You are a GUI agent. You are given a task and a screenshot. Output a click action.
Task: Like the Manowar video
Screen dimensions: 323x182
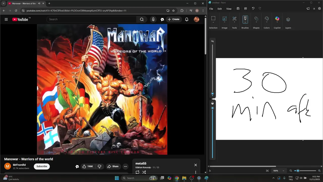pyautogui.click(x=88, y=166)
